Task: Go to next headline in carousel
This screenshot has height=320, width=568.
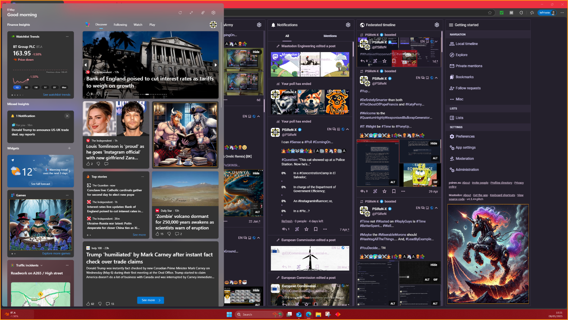Action: [215, 65]
